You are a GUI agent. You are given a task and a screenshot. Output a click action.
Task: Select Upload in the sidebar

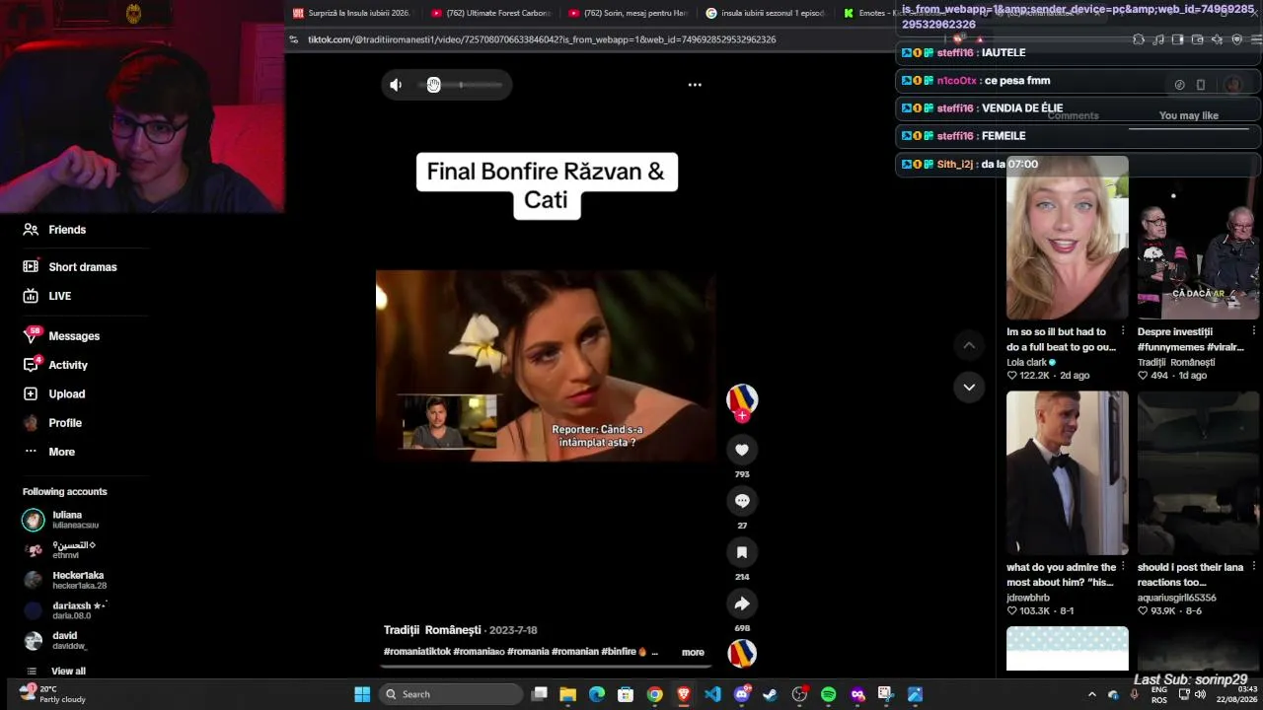click(54, 393)
